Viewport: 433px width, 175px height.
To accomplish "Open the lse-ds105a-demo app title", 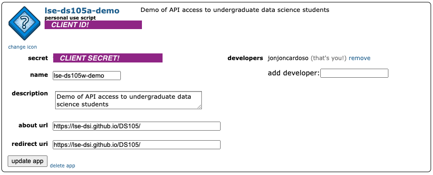I will tap(82, 10).
